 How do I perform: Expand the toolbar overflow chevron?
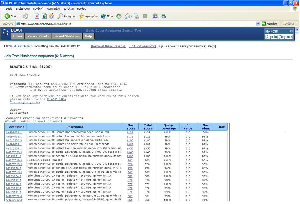click(297, 23)
